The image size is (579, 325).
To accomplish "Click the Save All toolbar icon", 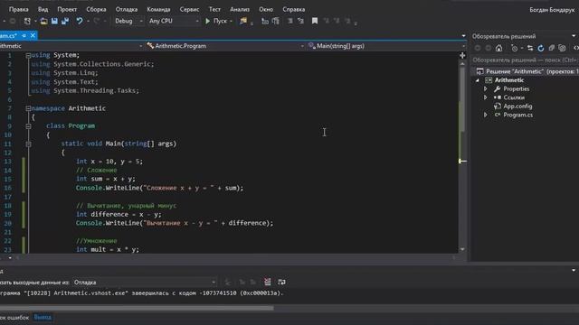I will [65, 21].
